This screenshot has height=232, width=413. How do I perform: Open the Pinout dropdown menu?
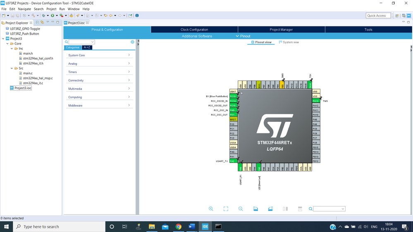pyautogui.click(x=243, y=36)
